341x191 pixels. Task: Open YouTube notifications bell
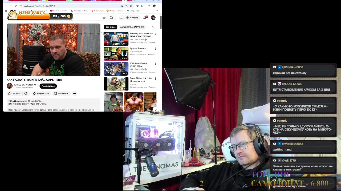click(145, 18)
